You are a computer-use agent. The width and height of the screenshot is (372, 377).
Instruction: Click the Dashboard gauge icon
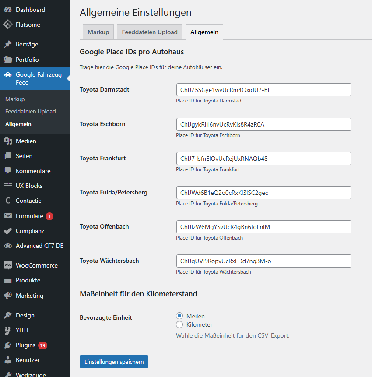pyautogui.click(x=8, y=10)
